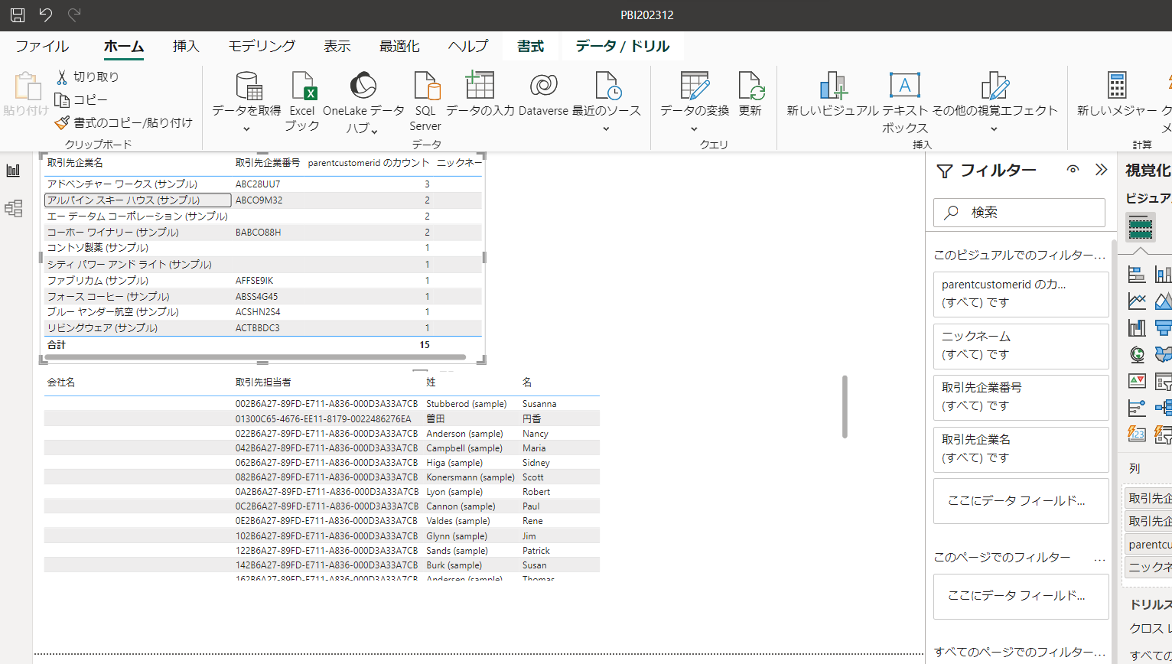1172x664 pixels.
Task: Switch to the 挿入 tab
Action: tap(186, 46)
